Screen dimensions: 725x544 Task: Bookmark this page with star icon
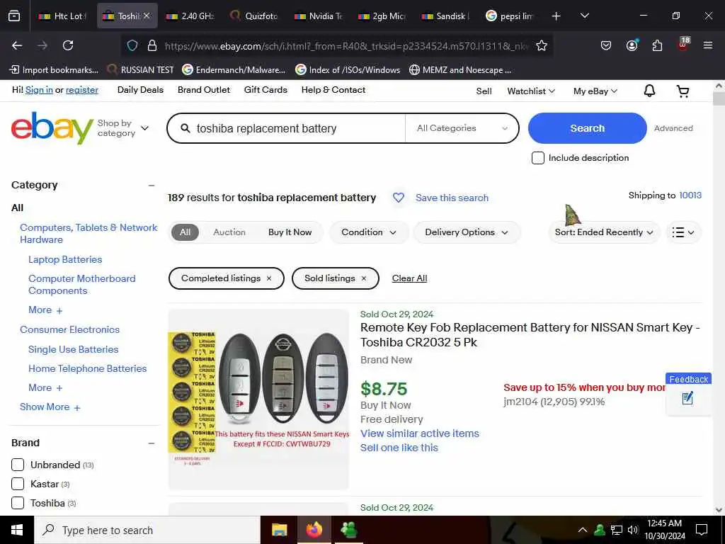pyautogui.click(x=542, y=45)
